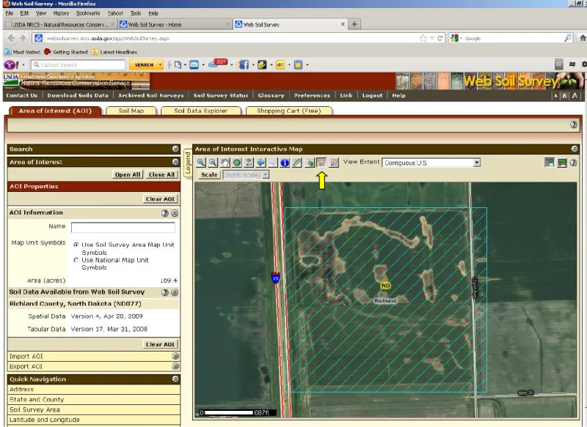Select the Zoom Out map tool

tap(213, 163)
